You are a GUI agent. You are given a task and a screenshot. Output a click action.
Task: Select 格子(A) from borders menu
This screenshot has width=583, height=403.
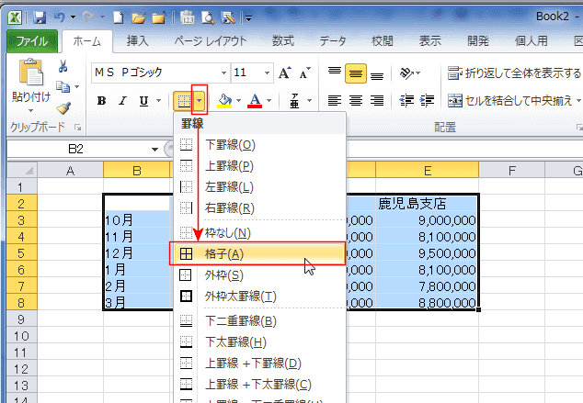(257, 254)
